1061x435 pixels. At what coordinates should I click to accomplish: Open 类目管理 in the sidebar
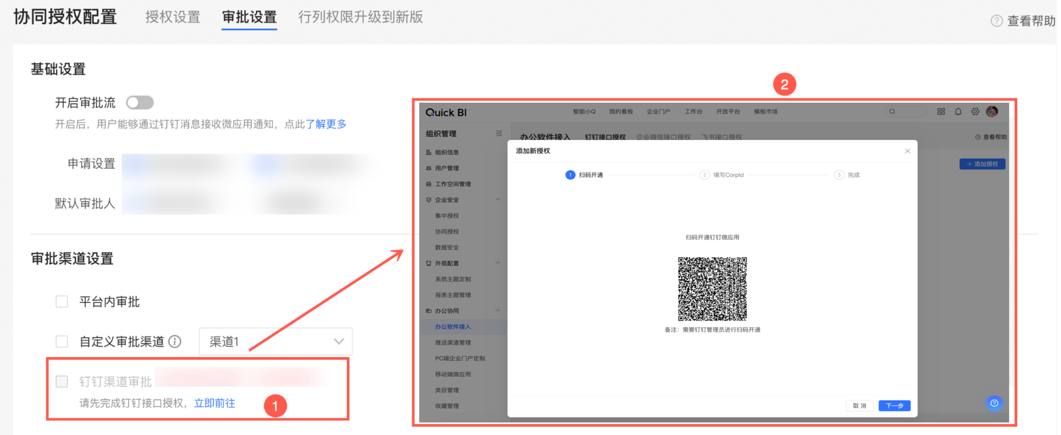447,390
